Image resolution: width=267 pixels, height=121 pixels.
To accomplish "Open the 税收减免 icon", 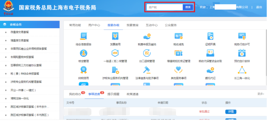I will click(x=179, y=36).
